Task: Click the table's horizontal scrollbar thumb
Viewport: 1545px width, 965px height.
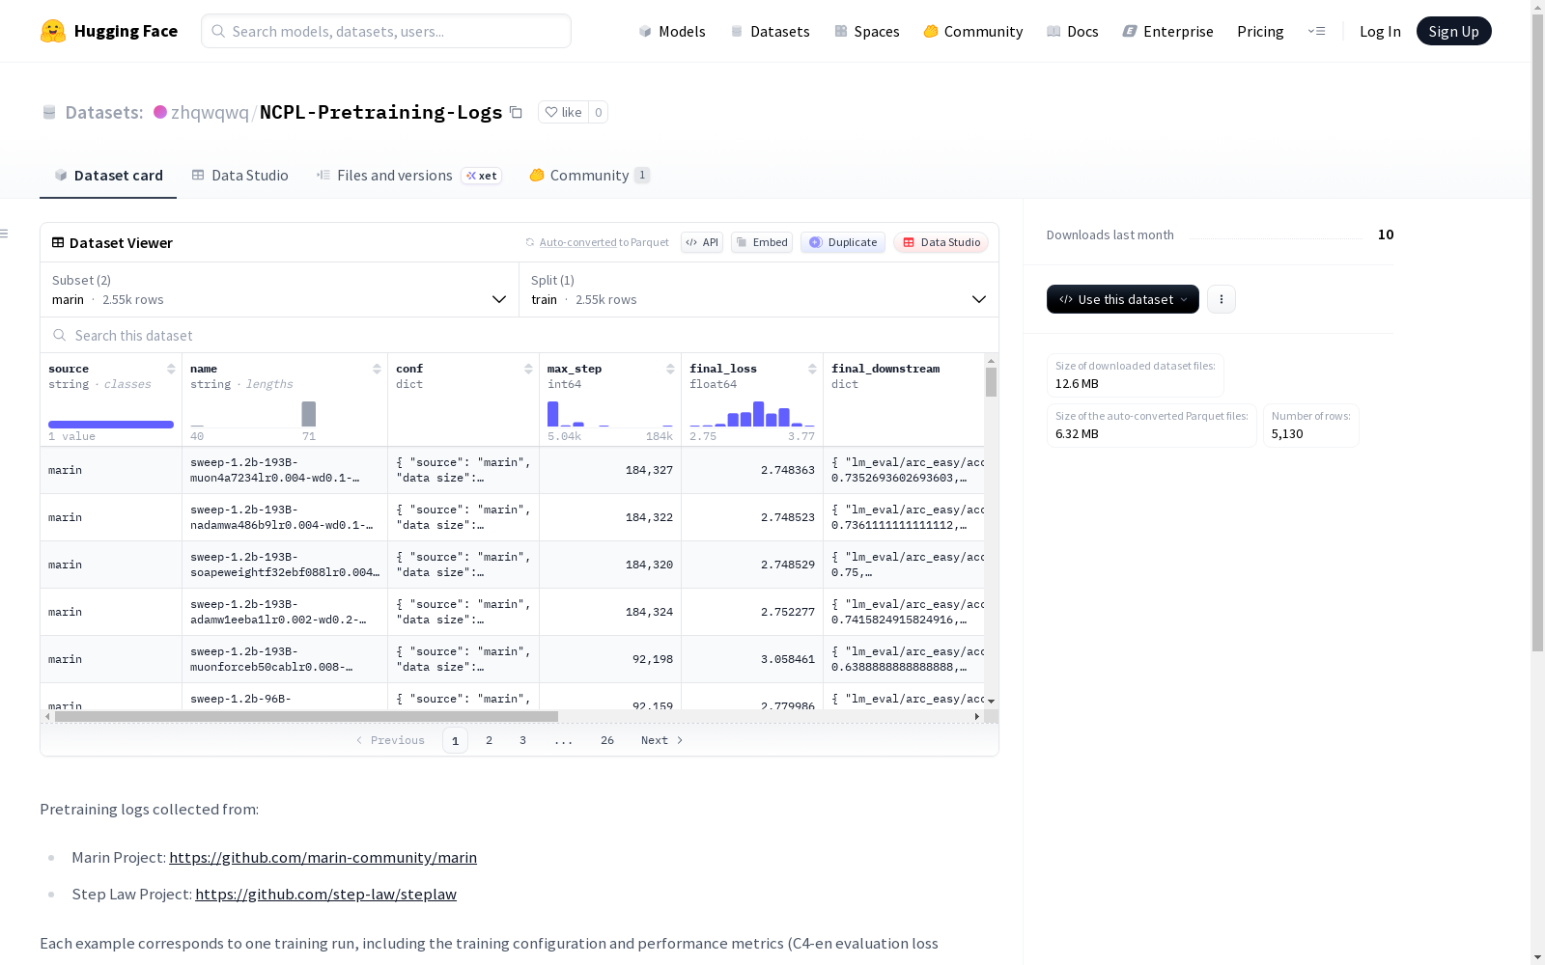Action: pos(306,716)
